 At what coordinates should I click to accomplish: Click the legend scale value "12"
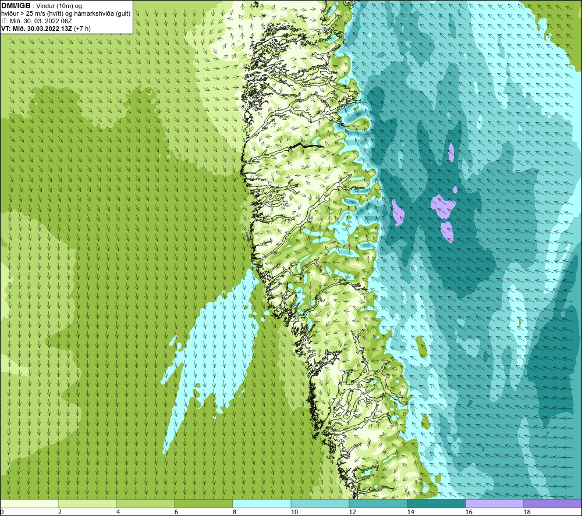353,513
